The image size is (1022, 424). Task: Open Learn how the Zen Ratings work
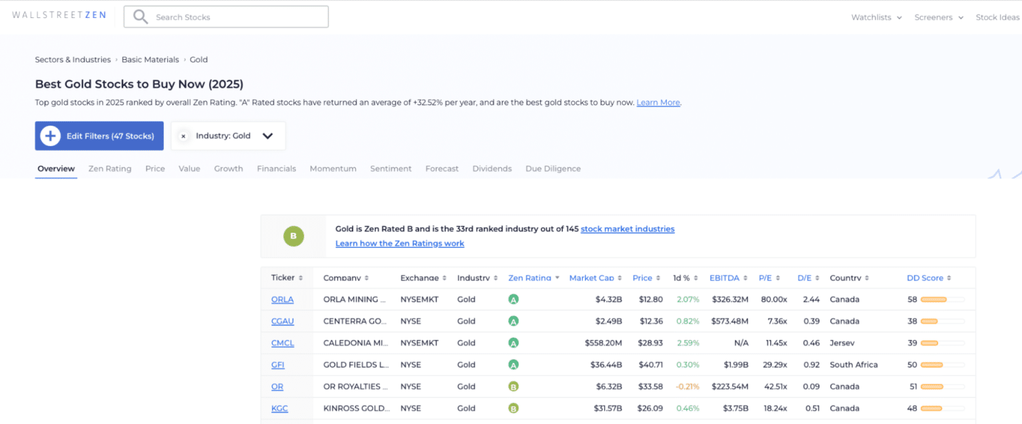point(400,243)
